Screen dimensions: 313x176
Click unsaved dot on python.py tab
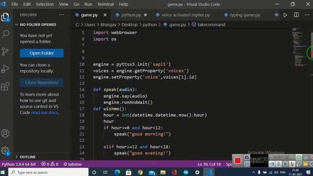click(x=145, y=15)
